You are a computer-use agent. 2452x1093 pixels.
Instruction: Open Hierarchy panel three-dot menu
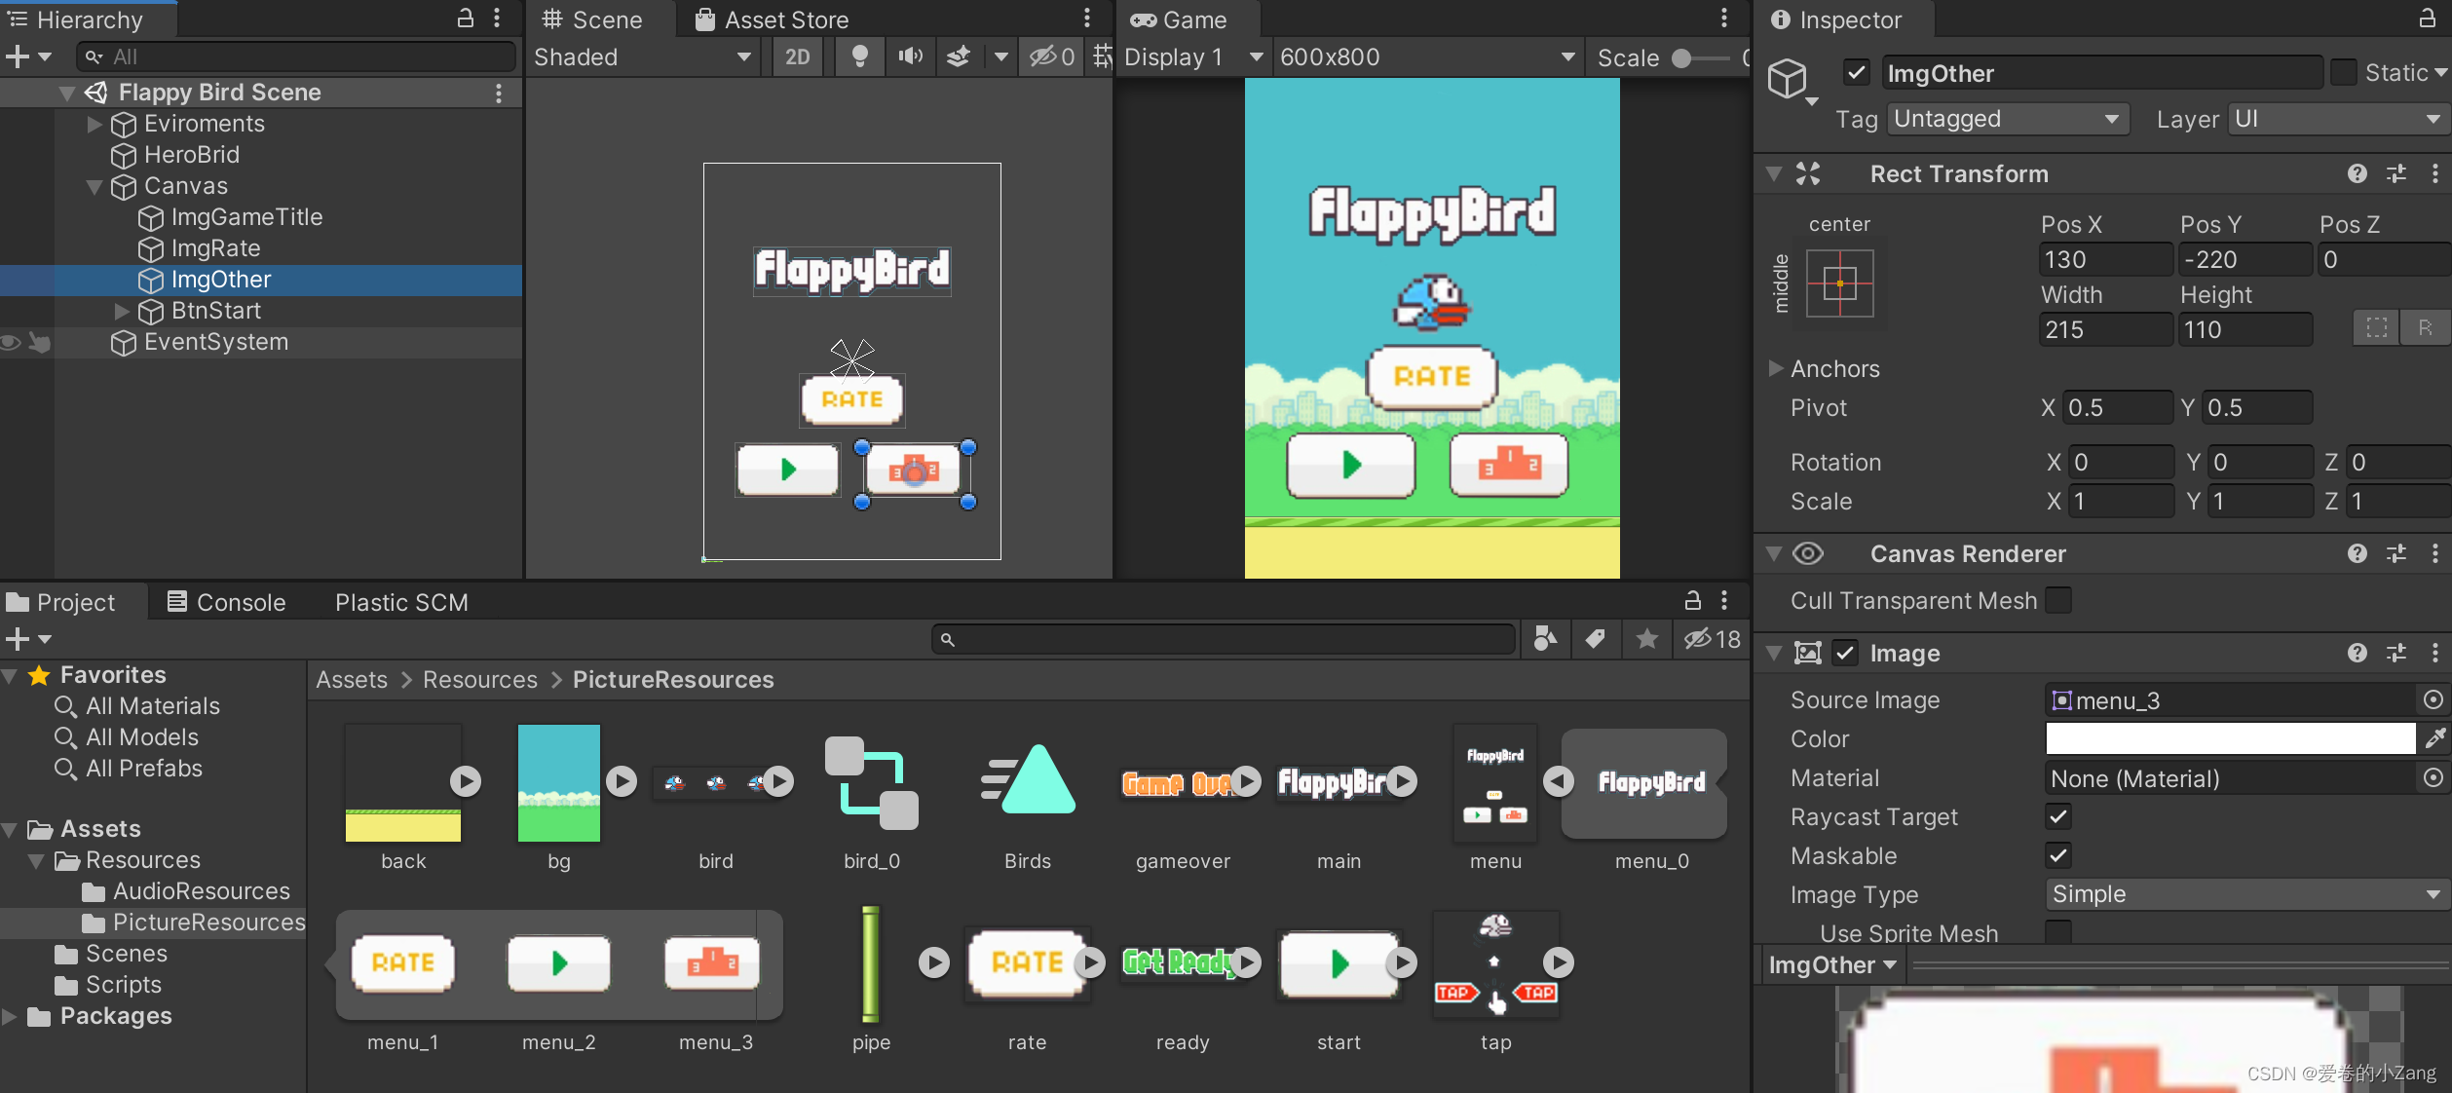click(497, 18)
